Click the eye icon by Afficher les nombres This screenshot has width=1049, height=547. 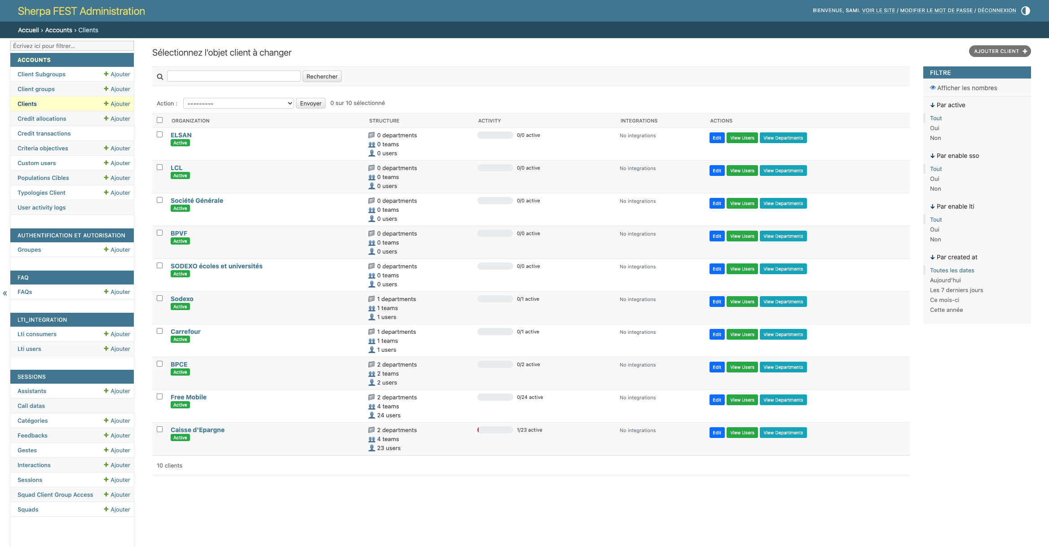(x=933, y=88)
